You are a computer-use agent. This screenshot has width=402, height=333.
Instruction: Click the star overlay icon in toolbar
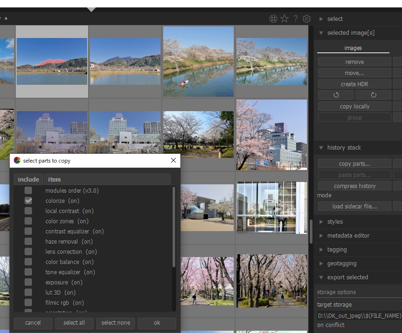pos(284,19)
